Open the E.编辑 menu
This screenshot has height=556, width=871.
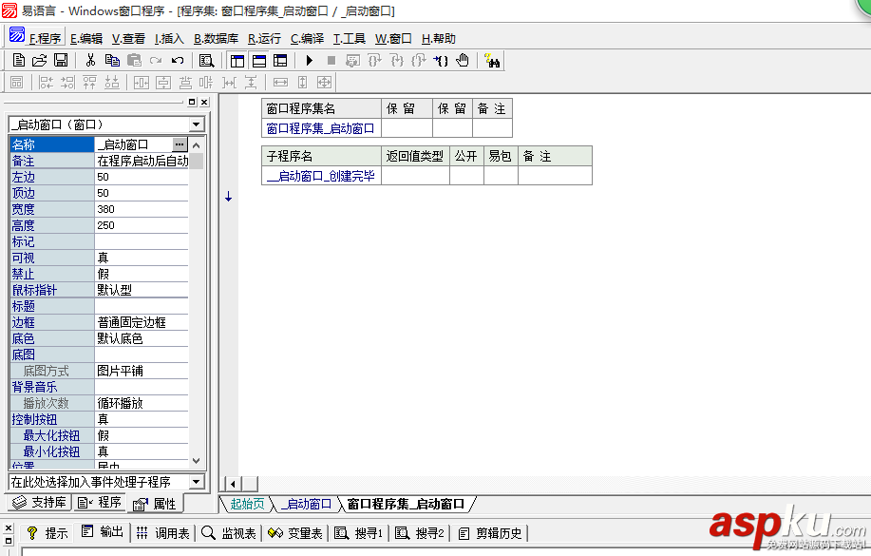pos(86,38)
